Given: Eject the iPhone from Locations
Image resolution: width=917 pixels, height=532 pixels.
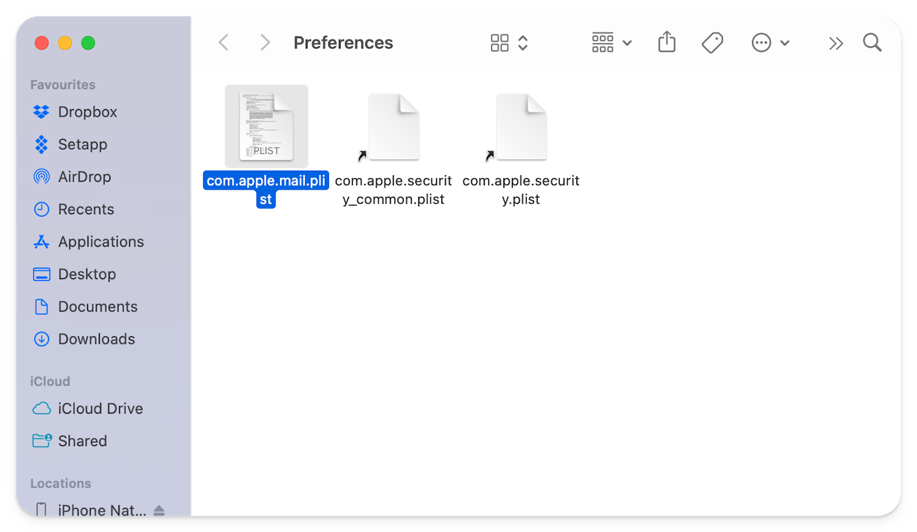Looking at the screenshot, I should [159, 510].
